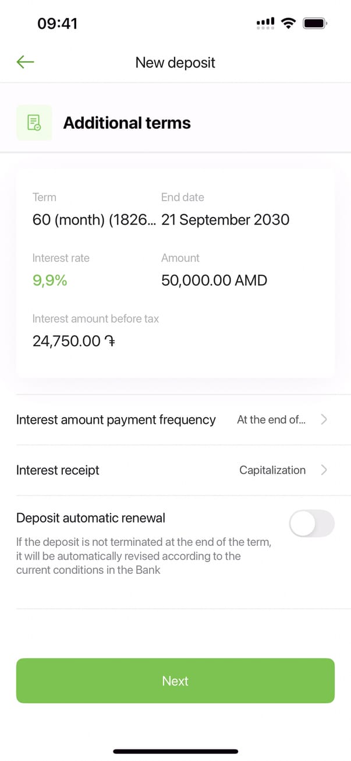Tap the green back arrow
Image resolution: width=351 pixels, height=761 pixels.
(x=26, y=62)
